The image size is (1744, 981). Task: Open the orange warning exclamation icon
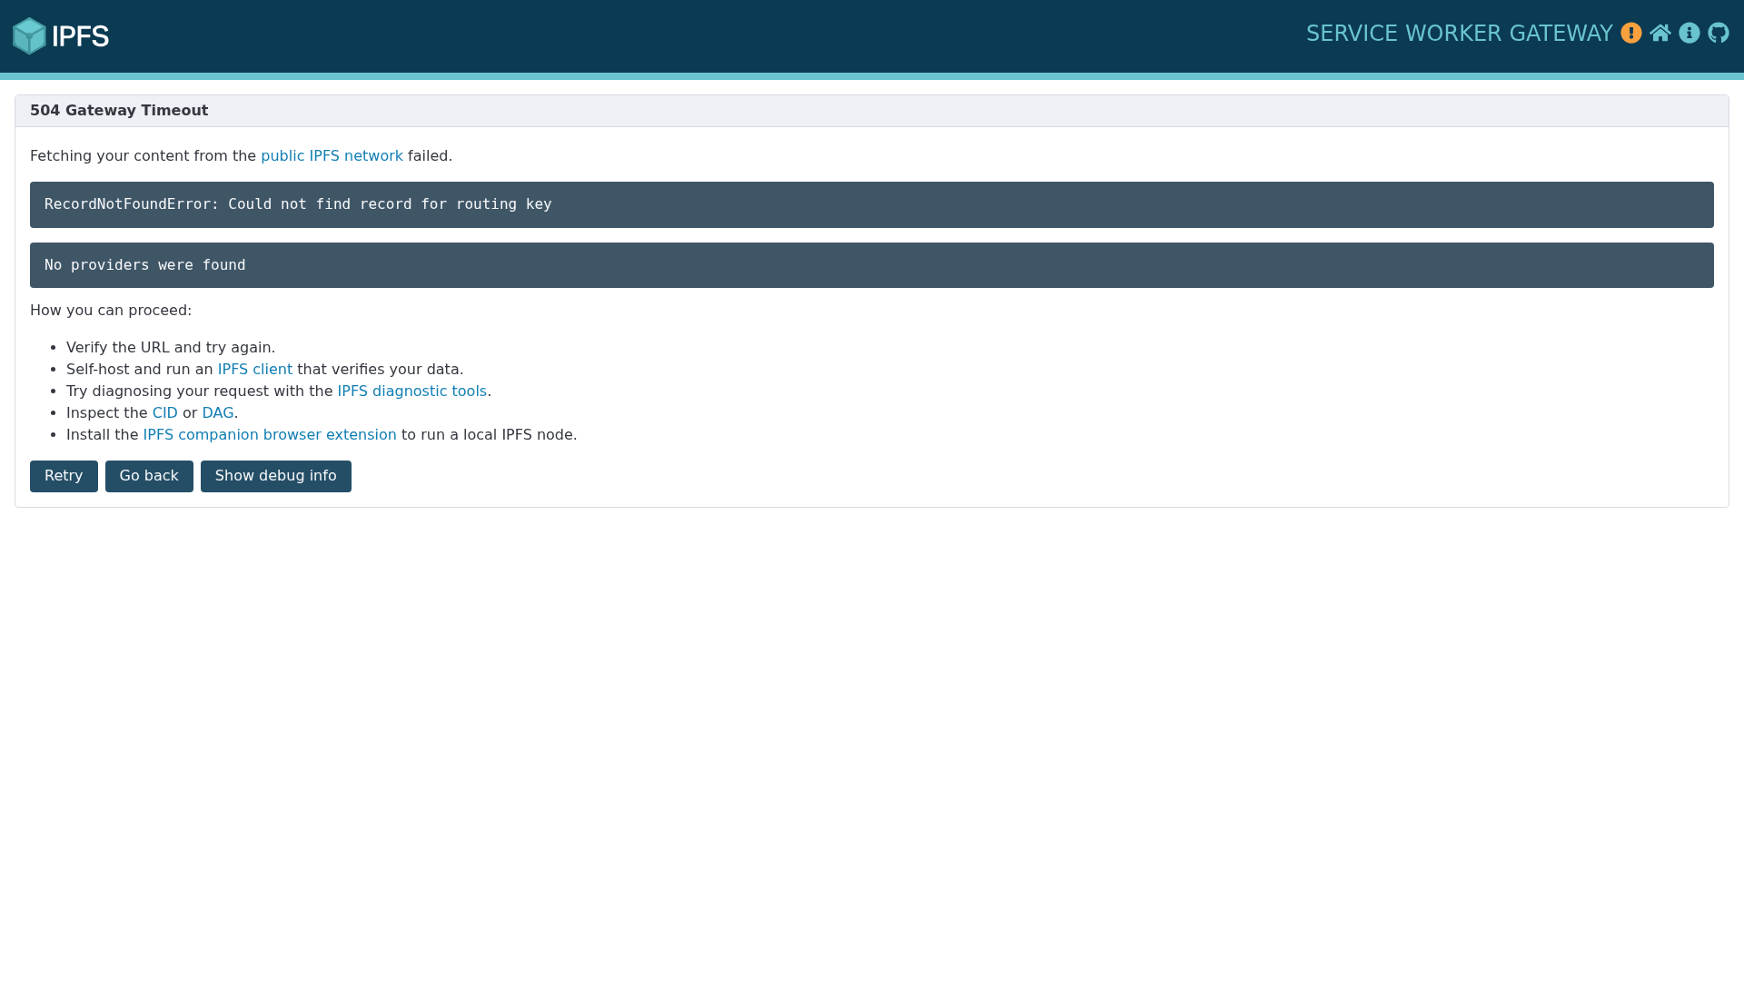point(1631,34)
